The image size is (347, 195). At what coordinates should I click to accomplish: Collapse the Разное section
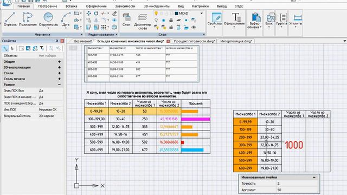pyautogui.click(x=59, y=84)
